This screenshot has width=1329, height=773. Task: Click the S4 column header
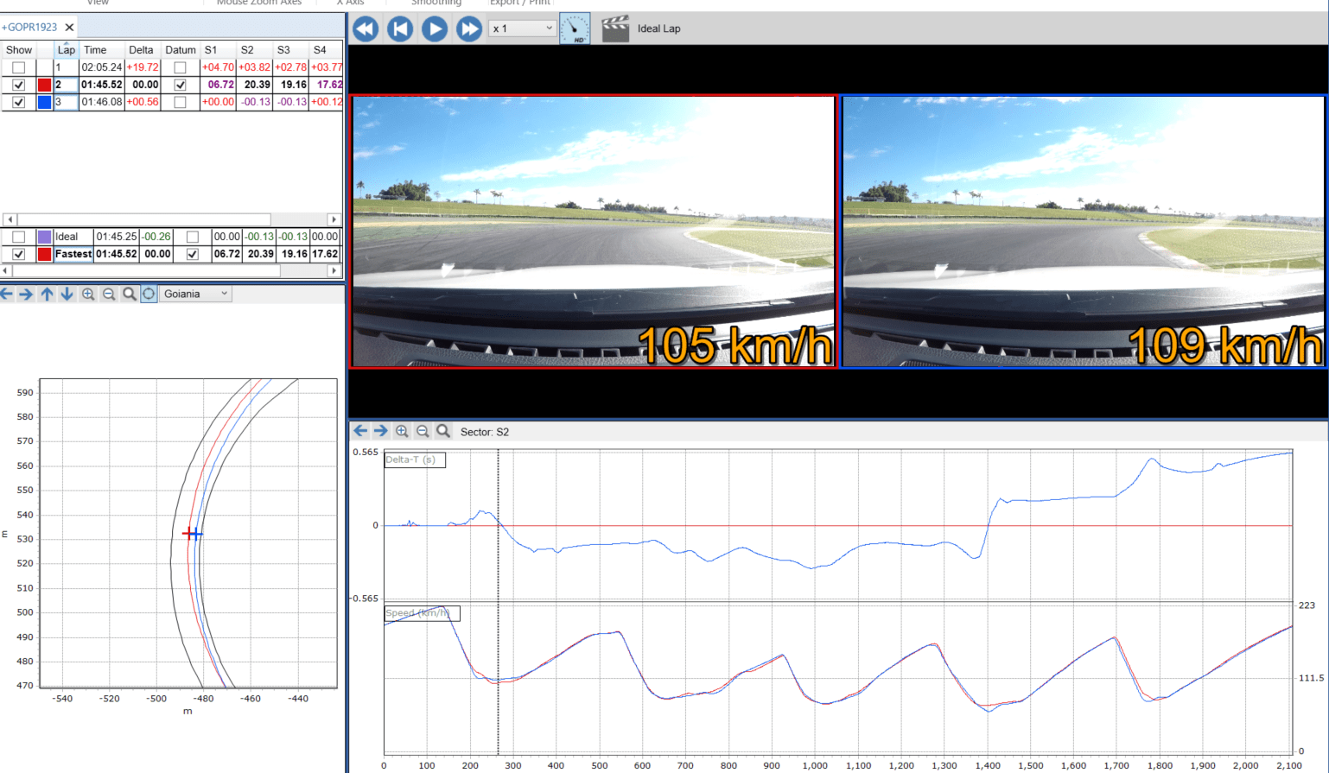[326, 50]
